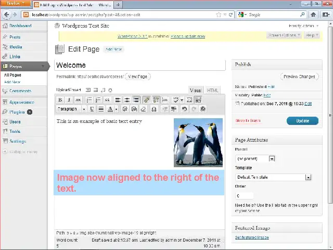Switch to the Visual editor tab
The image size is (333, 250).
pos(196,90)
